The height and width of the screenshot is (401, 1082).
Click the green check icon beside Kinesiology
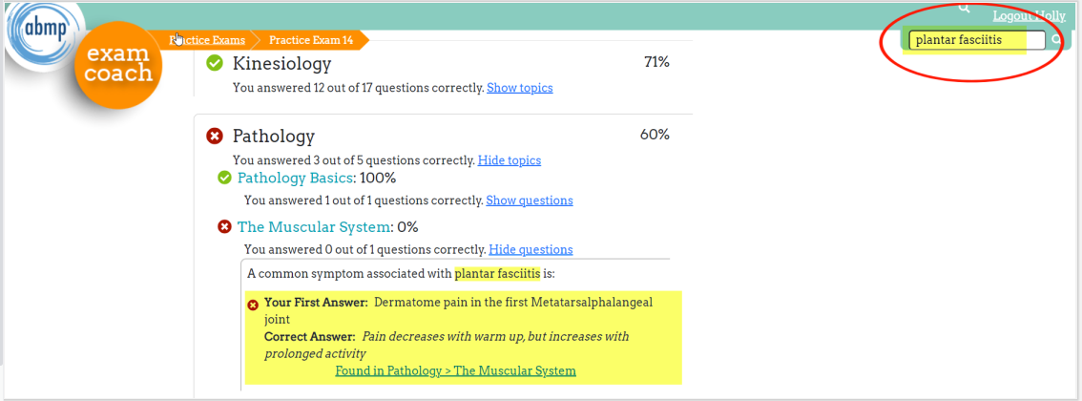[x=215, y=63]
